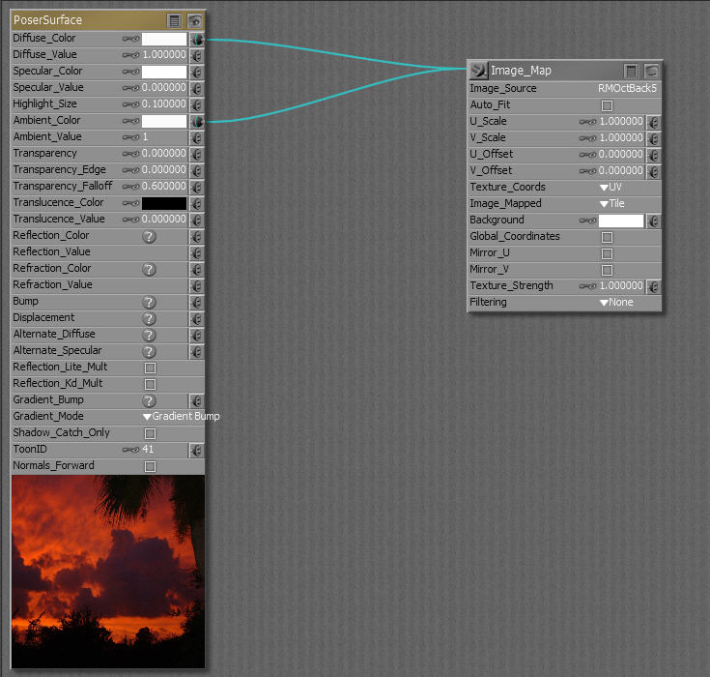710x677 pixels.
Task: Click the Highlight_Size node plug icon
Action: [x=196, y=104]
